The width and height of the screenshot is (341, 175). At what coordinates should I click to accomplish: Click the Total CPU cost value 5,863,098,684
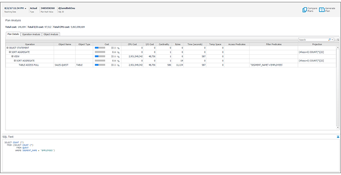point(78,27)
